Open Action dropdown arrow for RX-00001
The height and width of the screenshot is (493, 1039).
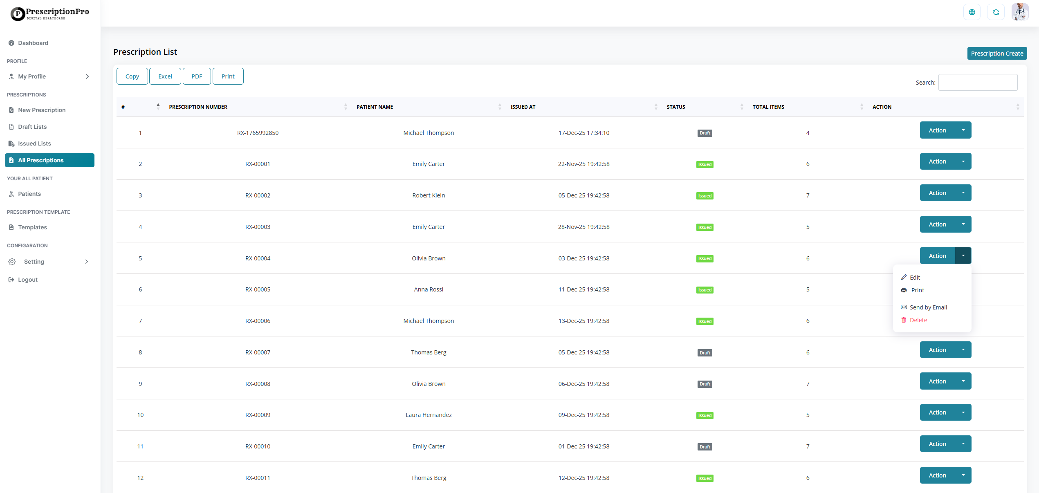coord(963,161)
